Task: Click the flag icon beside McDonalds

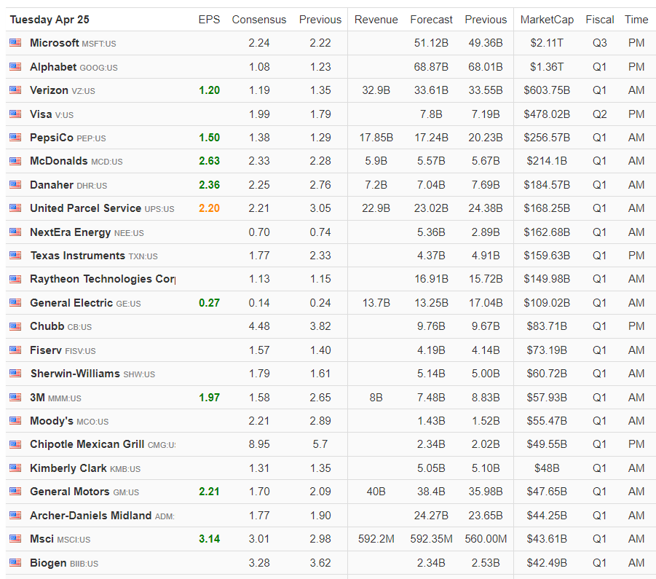Action: click(x=15, y=161)
